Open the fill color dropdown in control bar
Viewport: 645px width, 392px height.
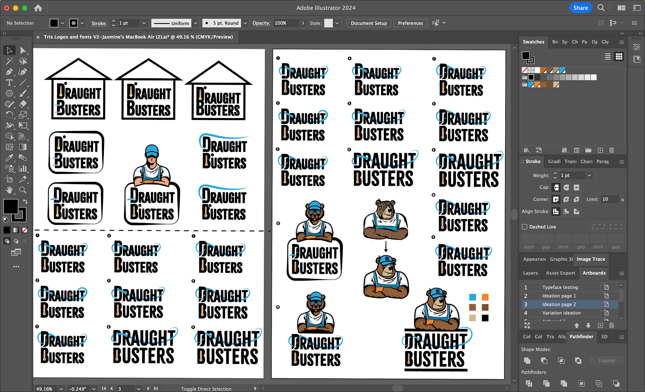click(x=62, y=23)
